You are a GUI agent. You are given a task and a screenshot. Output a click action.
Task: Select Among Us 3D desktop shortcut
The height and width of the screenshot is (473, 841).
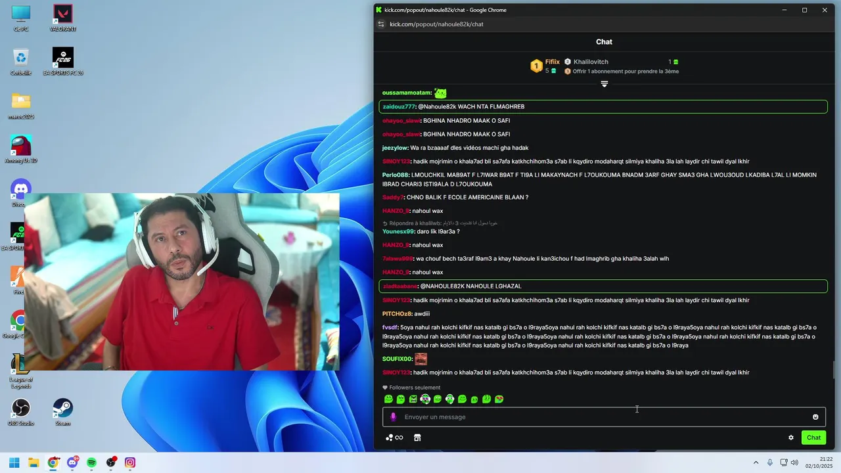[21, 149]
